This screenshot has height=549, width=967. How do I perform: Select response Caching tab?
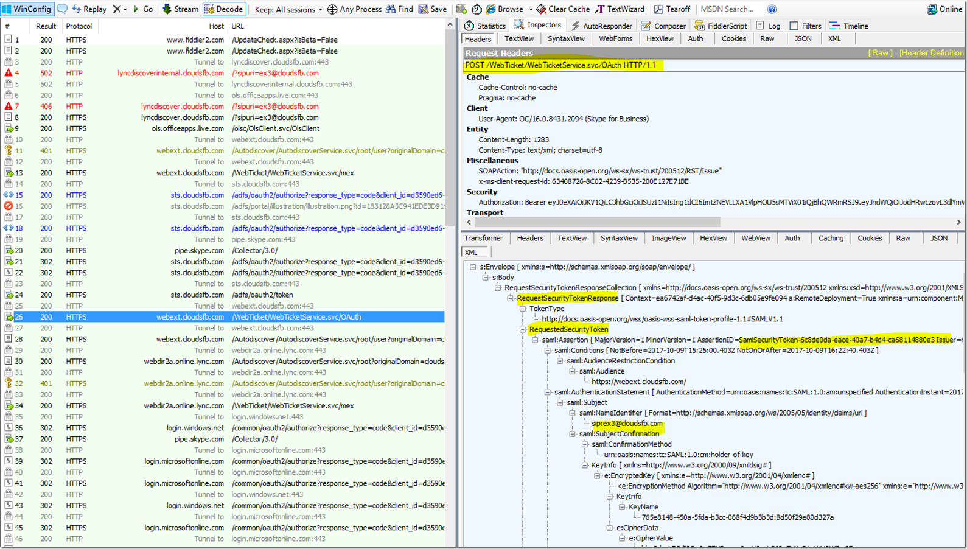pos(831,238)
